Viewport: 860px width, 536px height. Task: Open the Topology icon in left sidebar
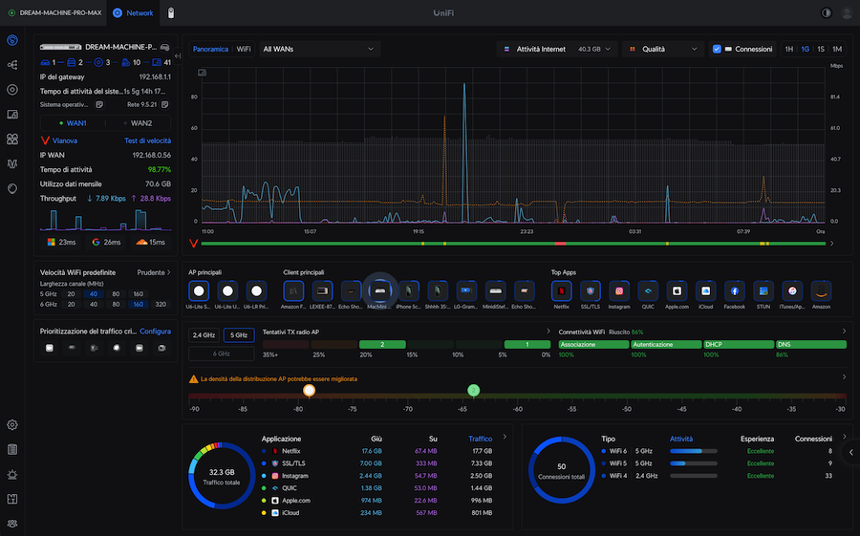(12, 65)
